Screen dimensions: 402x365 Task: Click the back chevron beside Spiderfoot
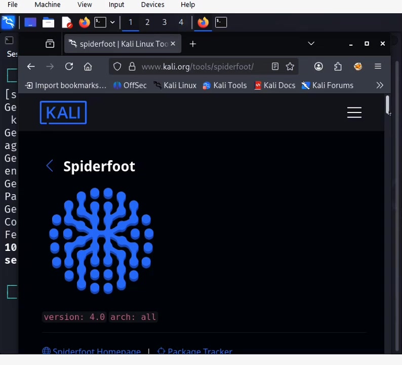click(x=50, y=166)
